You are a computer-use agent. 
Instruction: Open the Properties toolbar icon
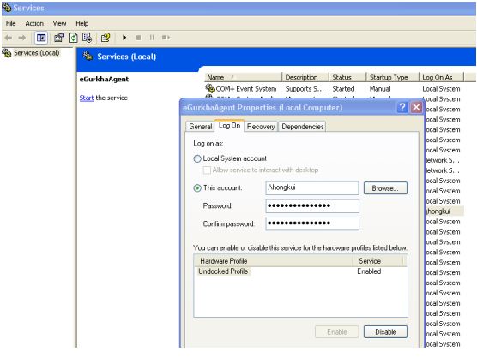(x=59, y=38)
